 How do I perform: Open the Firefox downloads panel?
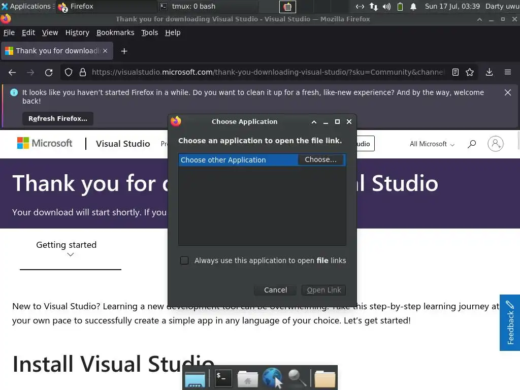pos(489,72)
